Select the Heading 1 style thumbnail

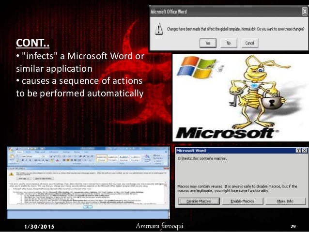(x=124, y=158)
